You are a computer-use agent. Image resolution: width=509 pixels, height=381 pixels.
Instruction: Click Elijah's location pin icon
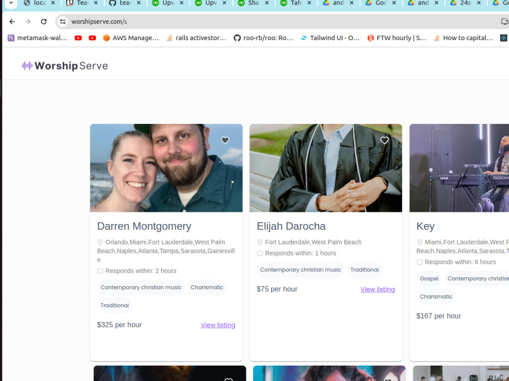click(260, 242)
